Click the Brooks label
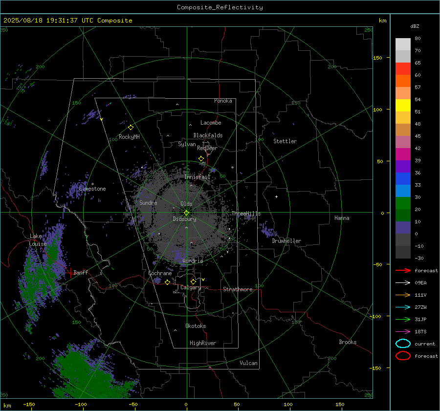Image resolution: width=440 pixels, height=411 pixels. click(348, 342)
